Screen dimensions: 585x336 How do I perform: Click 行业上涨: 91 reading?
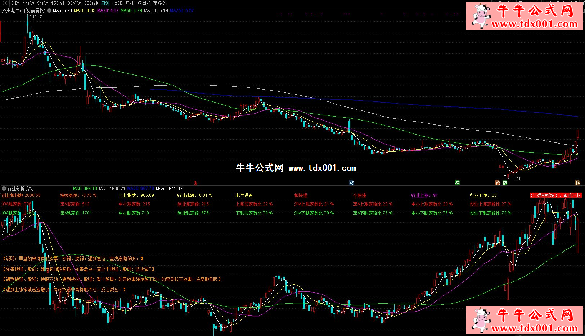tap(424, 195)
